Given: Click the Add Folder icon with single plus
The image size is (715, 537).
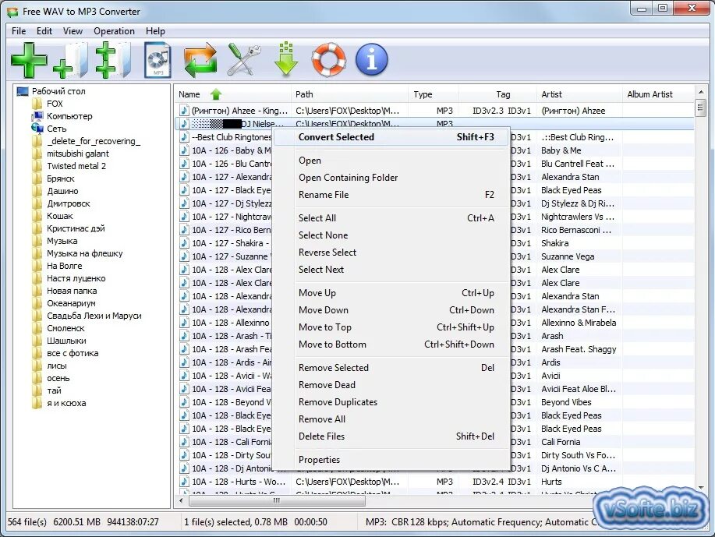Looking at the screenshot, I should [x=71, y=60].
